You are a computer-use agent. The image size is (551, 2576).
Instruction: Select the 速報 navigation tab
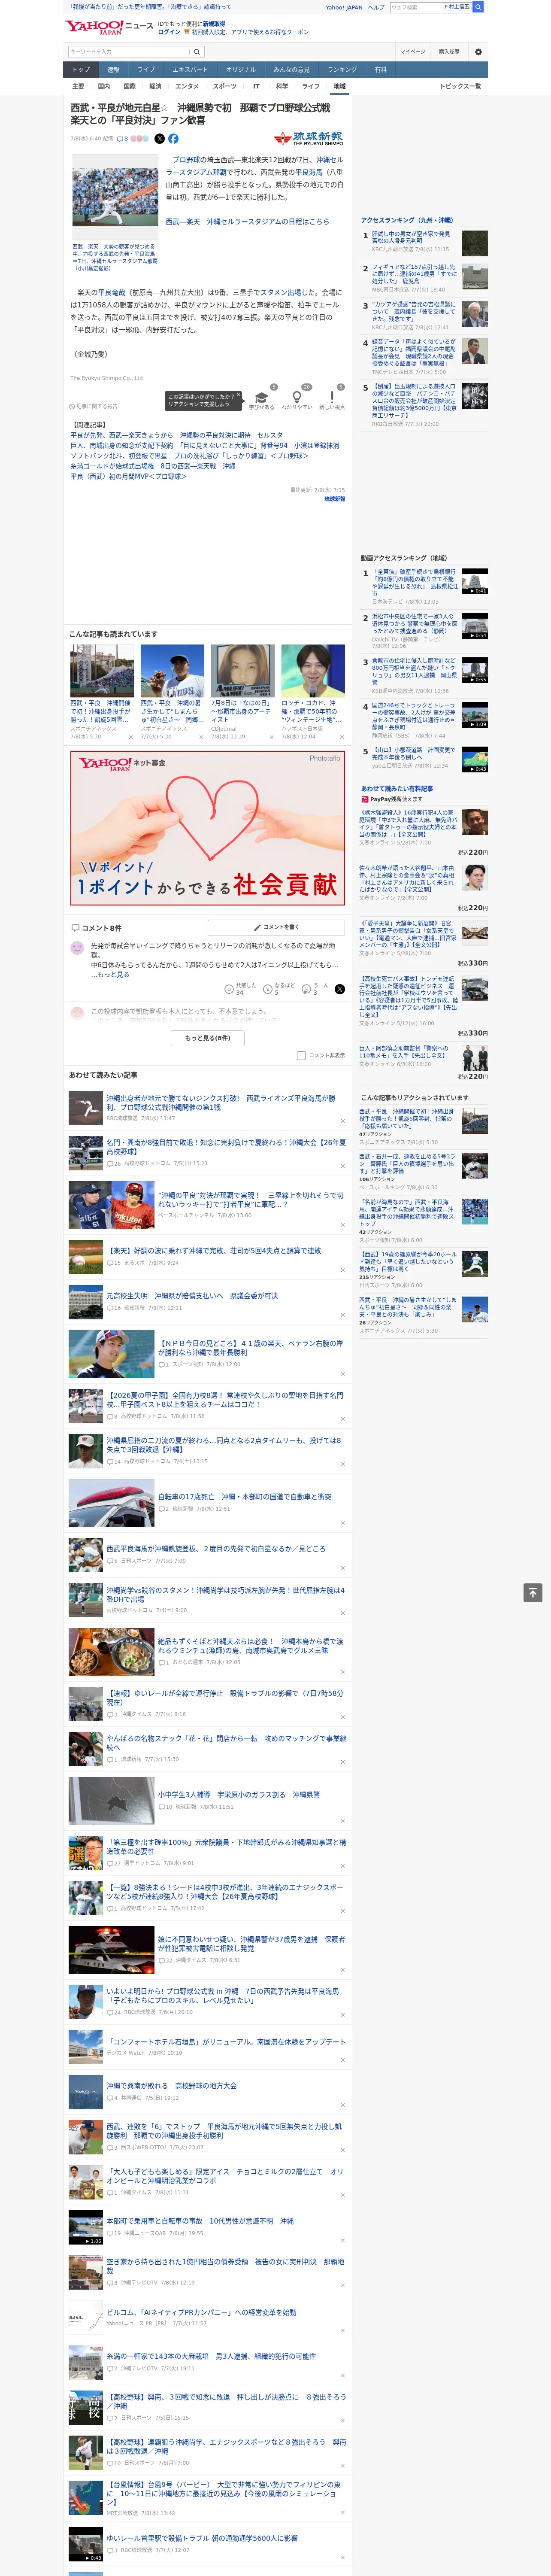tap(113, 70)
